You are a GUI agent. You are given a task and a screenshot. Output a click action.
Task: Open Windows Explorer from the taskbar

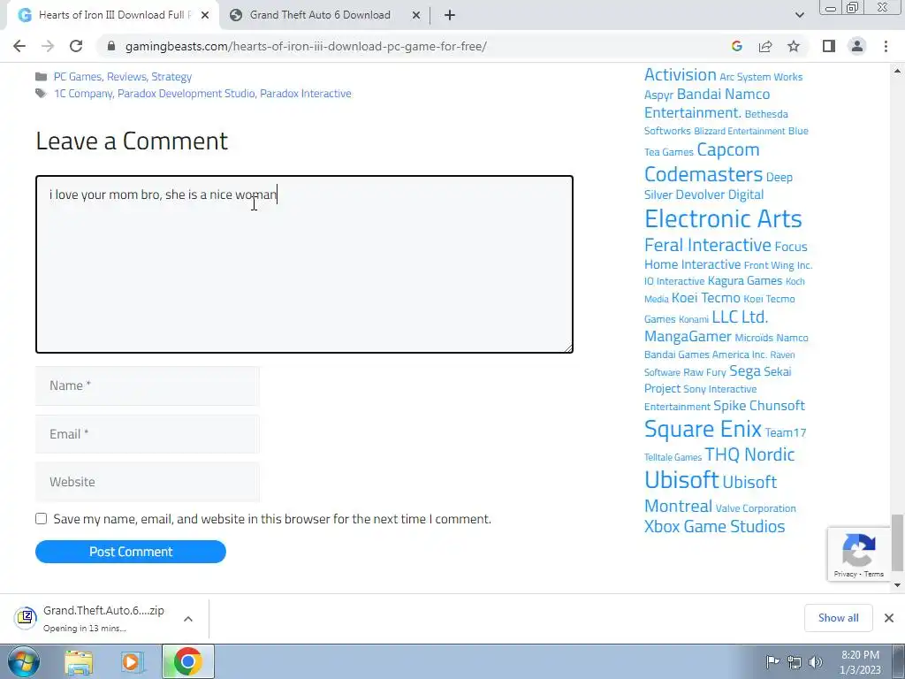pyautogui.click(x=79, y=662)
